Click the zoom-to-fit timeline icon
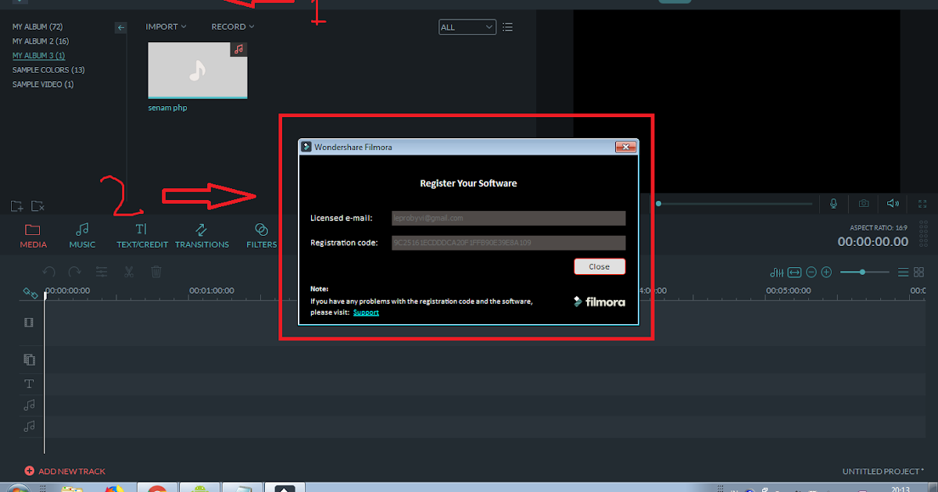 (x=794, y=272)
